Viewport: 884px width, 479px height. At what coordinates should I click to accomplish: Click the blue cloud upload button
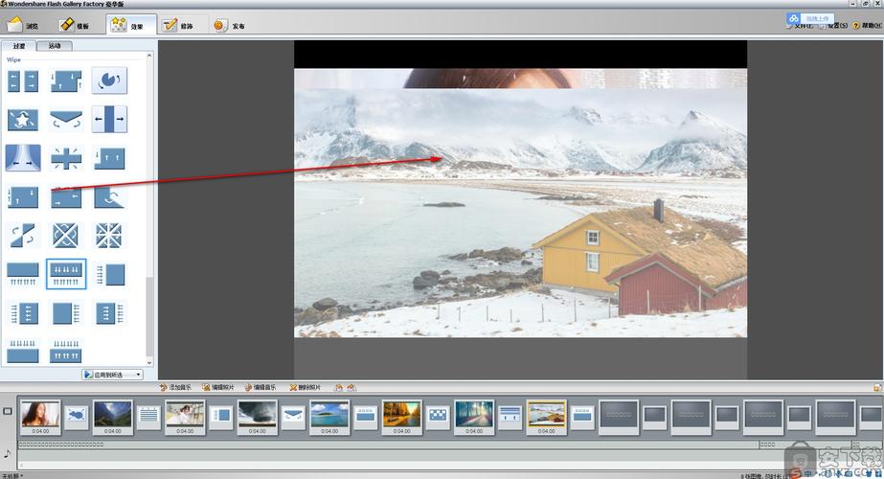(809, 18)
